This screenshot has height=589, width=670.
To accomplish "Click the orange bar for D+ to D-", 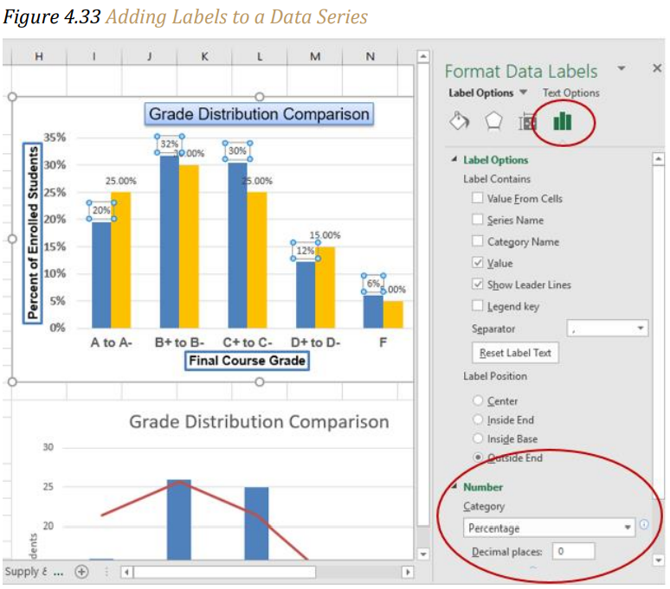I will [325, 287].
